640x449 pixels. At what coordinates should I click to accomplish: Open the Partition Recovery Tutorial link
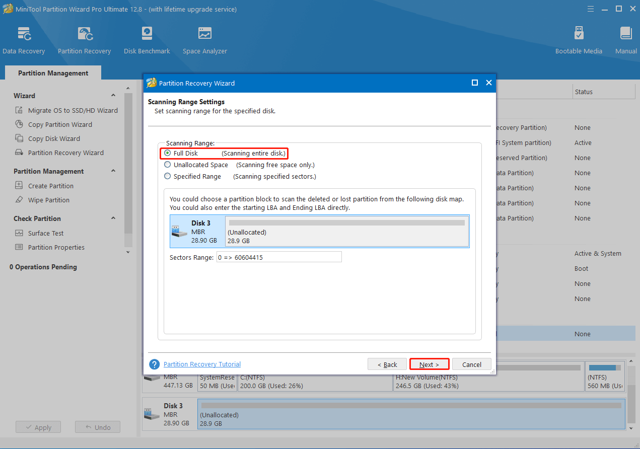tap(202, 364)
